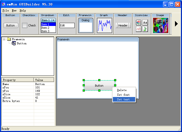
Task: Click the Extra bytes property label
Action: pos(11,101)
